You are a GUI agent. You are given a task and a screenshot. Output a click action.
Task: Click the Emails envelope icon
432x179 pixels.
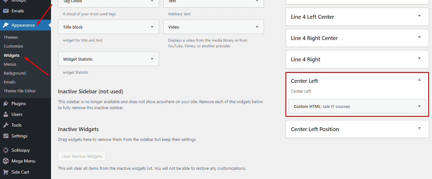[x=6, y=11]
